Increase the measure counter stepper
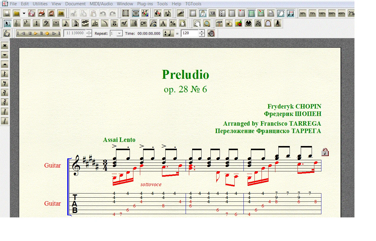This screenshot has height=241, width=376. [89, 32]
